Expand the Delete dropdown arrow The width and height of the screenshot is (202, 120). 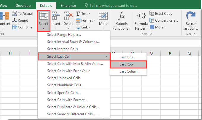[x=69, y=28]
